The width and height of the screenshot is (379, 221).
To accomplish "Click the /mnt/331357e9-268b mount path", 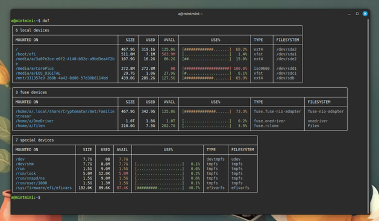I will pos(61,78).
